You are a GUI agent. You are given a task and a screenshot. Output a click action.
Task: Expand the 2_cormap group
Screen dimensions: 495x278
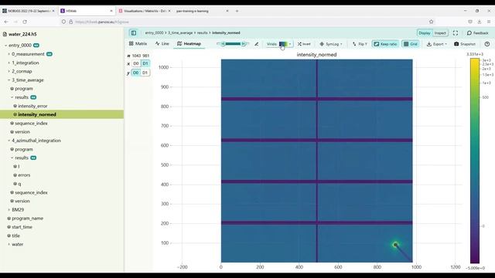click(x=9, y=72)
